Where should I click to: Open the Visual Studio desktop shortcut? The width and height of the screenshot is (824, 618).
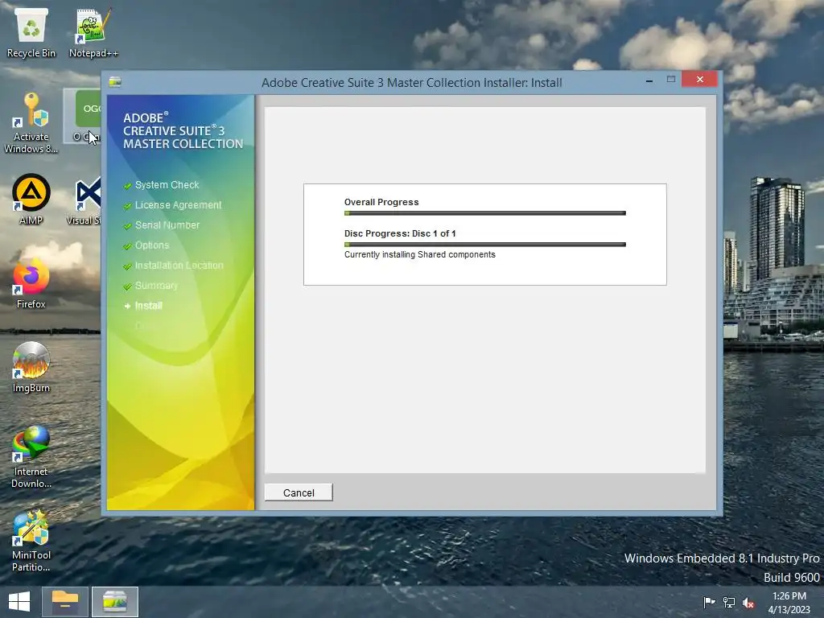[84, 202]
